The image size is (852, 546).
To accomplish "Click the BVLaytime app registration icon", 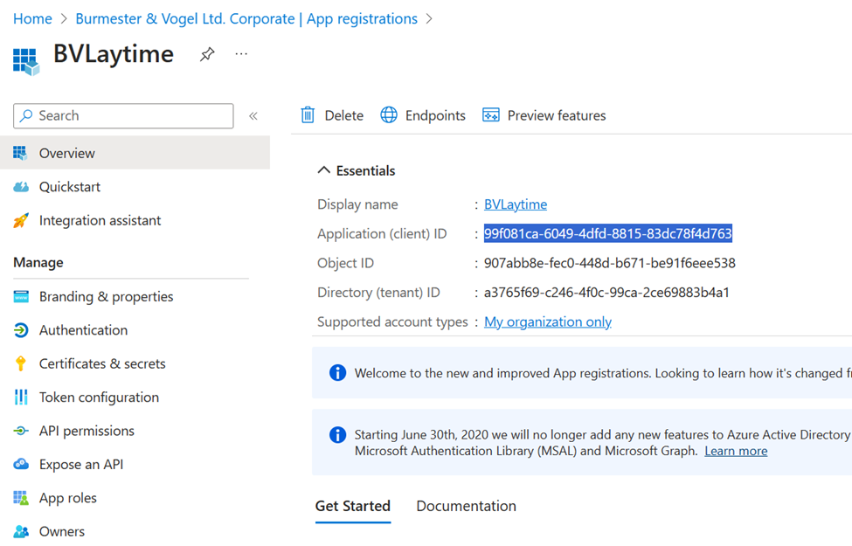I will [26, 61].
